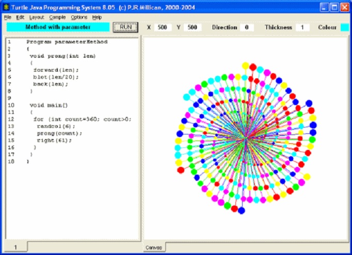This screenshot has height=255, width=352.
Task: Click the Direction value field
Action: point(246,27)
